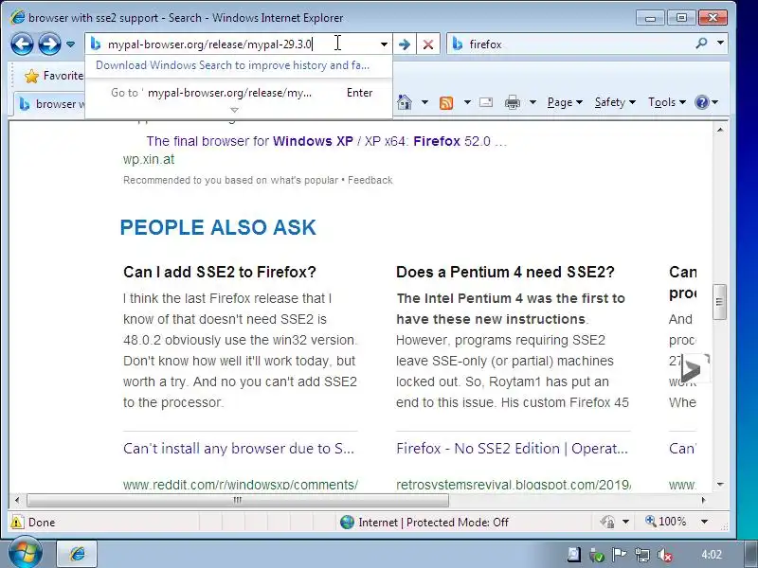
Task: Open Can't install any browser due to S link
Action: click(x=239, y=449)
